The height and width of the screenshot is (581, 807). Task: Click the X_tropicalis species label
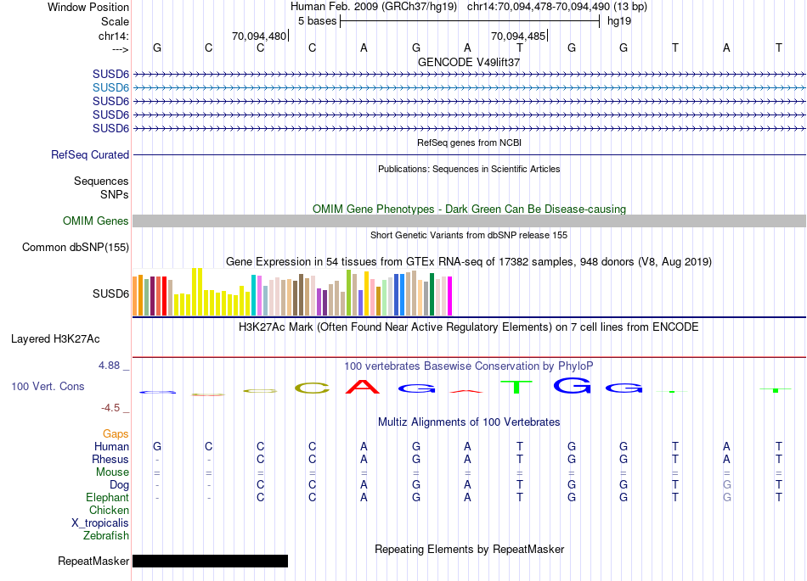coord(100,523)
